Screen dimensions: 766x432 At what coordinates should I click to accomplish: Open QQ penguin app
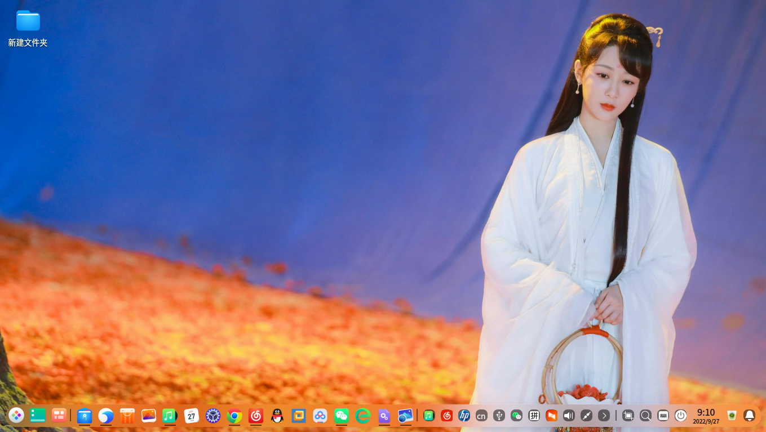point(277,416)
